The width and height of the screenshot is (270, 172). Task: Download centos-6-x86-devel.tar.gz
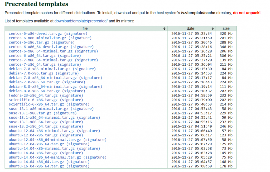tap(35, 34)
